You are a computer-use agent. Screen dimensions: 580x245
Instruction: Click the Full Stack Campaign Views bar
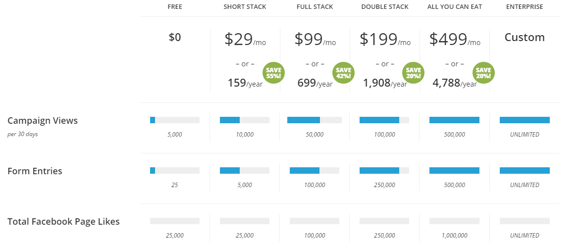pyautogui.click(x=315, y=120)
